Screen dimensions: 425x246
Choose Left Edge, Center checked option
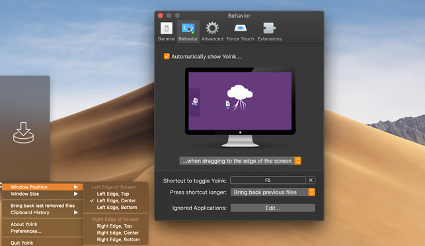(116, 200)
